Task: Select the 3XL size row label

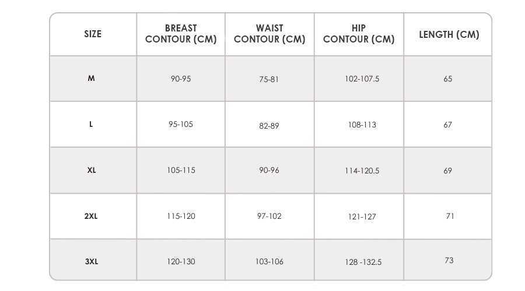Action: [x=92, y=262]
